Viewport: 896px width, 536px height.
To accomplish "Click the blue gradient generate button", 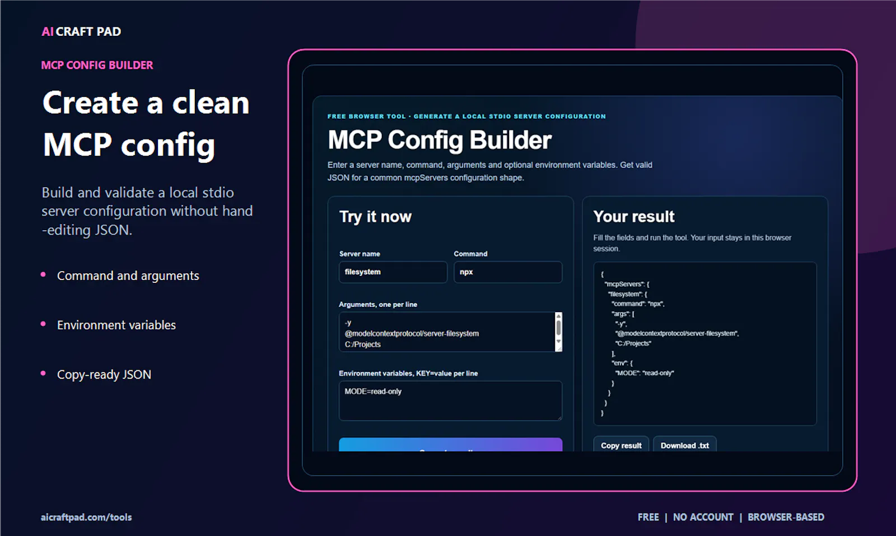I will tap(450, 445).
